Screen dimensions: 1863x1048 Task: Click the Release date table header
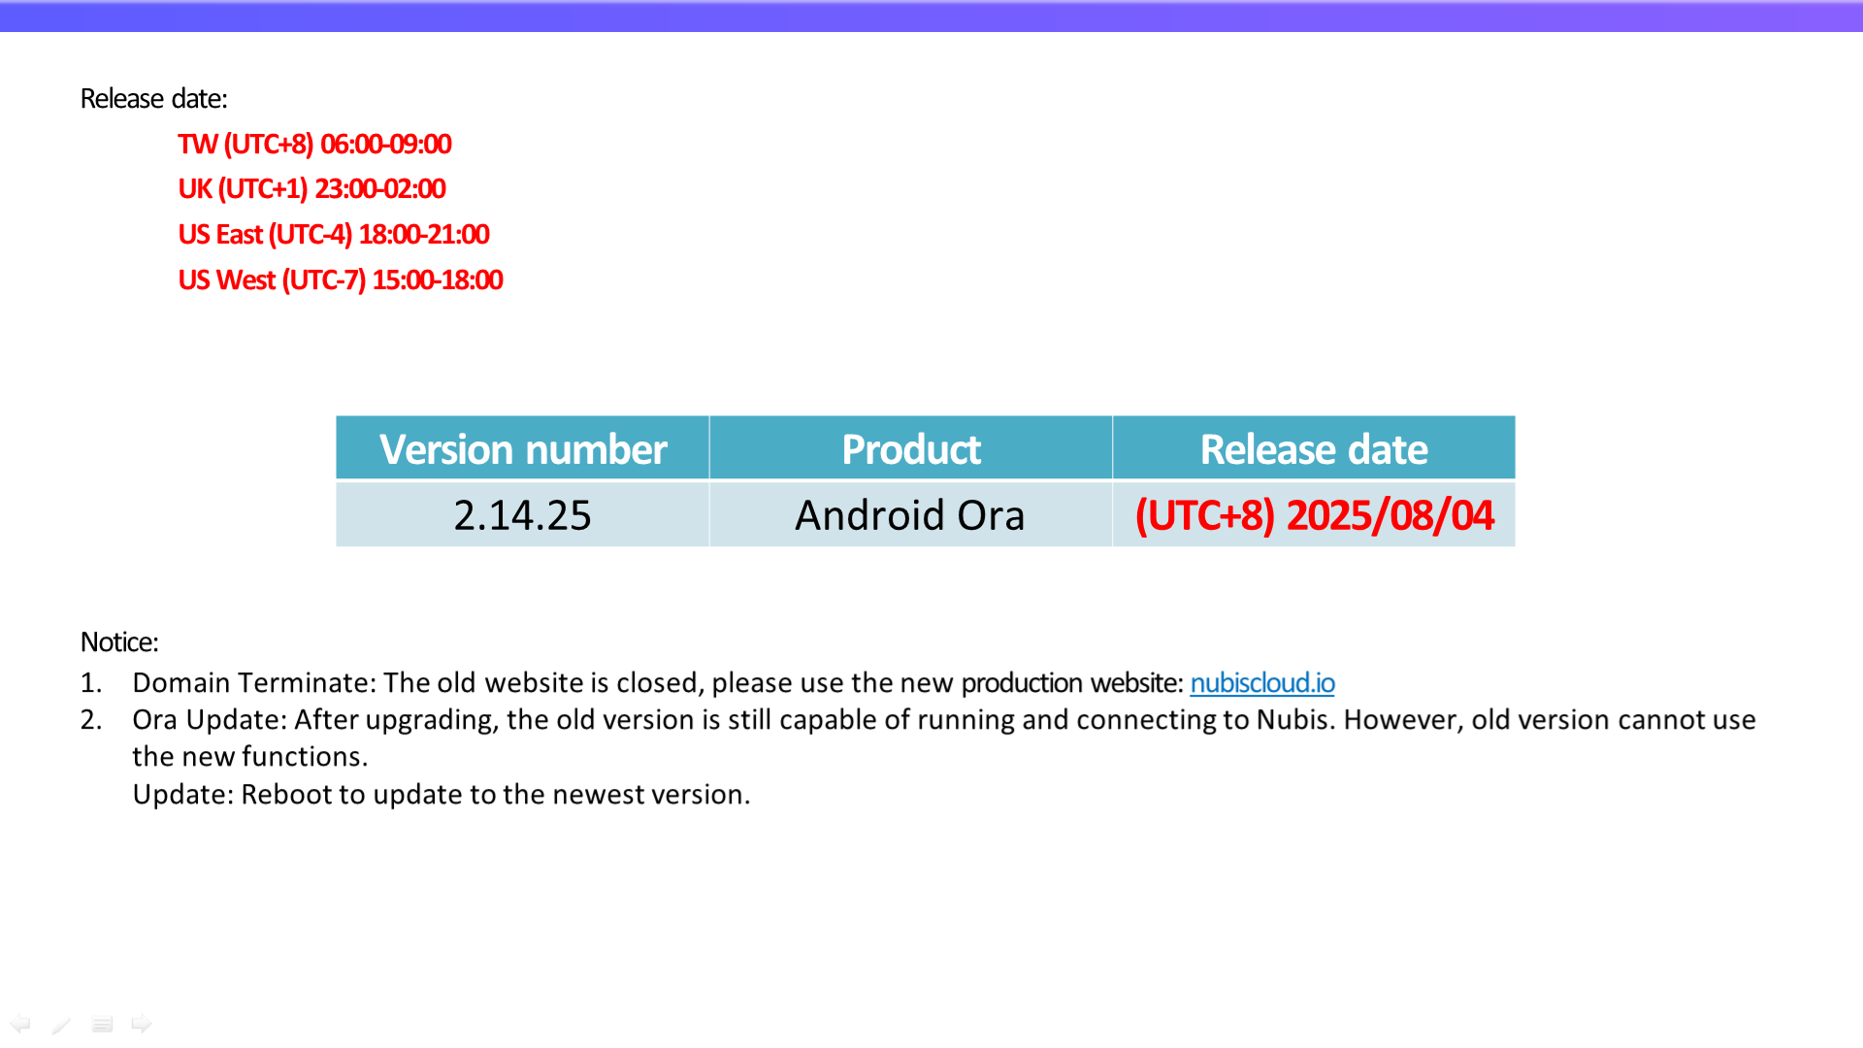(1313, 449)
